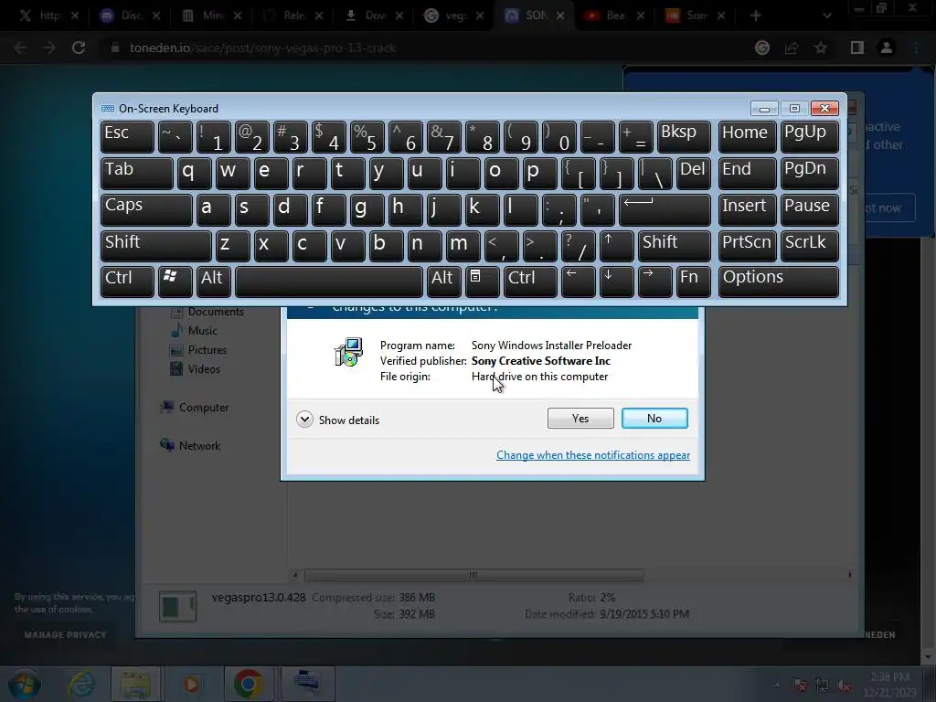
Task: Toggle the right Shift key on keyboard
Action: [675, 246]
